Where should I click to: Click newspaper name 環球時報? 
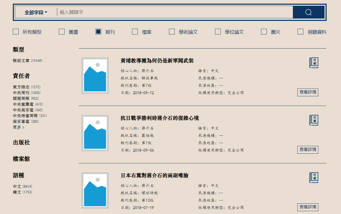tap(150, 193)
